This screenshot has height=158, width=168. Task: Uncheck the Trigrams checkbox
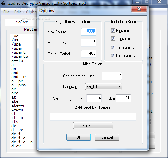point(113,39)
